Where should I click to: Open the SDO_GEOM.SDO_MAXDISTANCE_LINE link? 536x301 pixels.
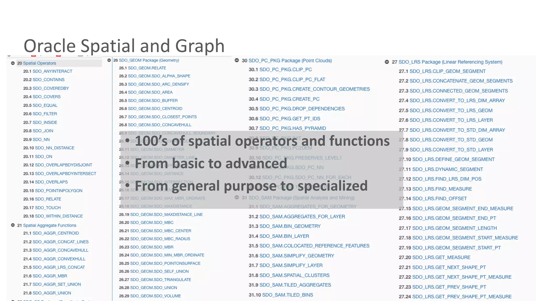pyautogui.click(x=166, y=215)
